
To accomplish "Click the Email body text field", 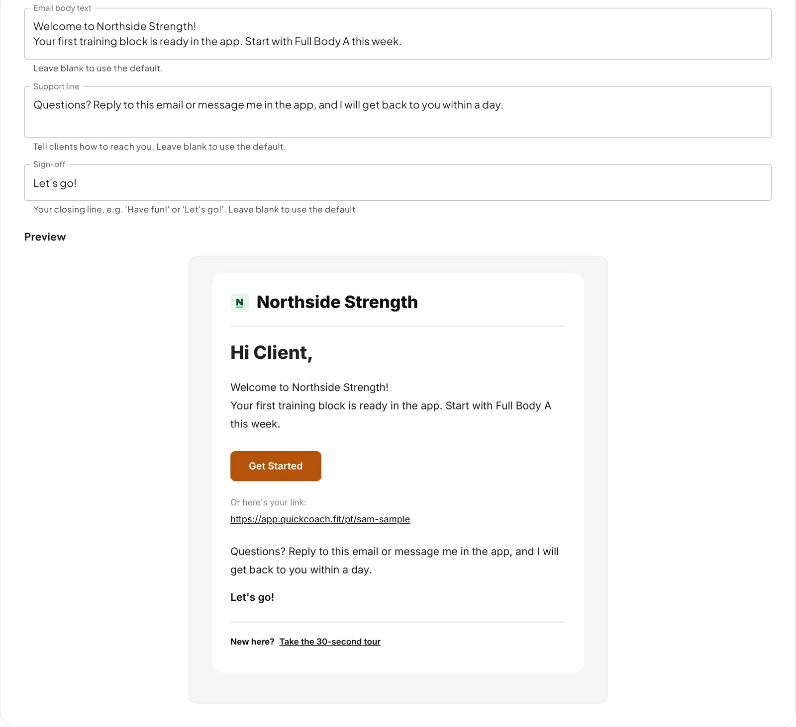I will coord(398,34).
